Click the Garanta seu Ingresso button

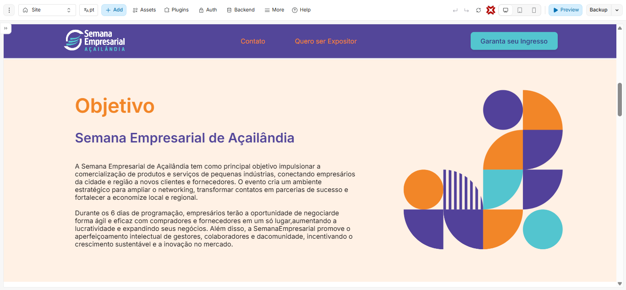click(514, 41)
